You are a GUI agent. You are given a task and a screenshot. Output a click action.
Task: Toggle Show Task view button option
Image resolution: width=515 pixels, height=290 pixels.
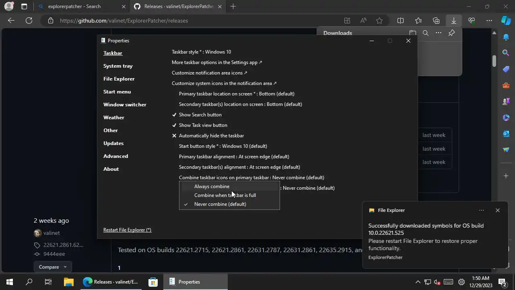(200, 125)
